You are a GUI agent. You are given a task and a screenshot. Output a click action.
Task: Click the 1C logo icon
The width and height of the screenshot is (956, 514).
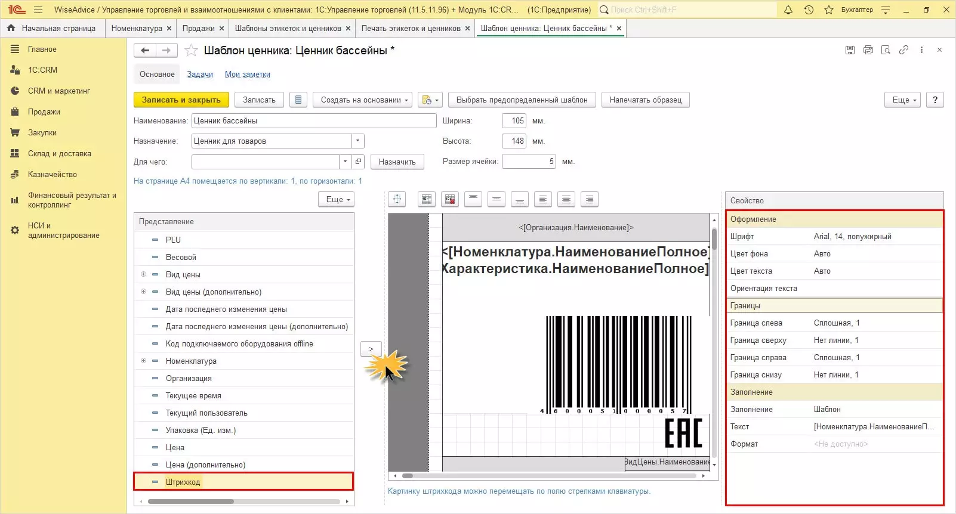16,10
